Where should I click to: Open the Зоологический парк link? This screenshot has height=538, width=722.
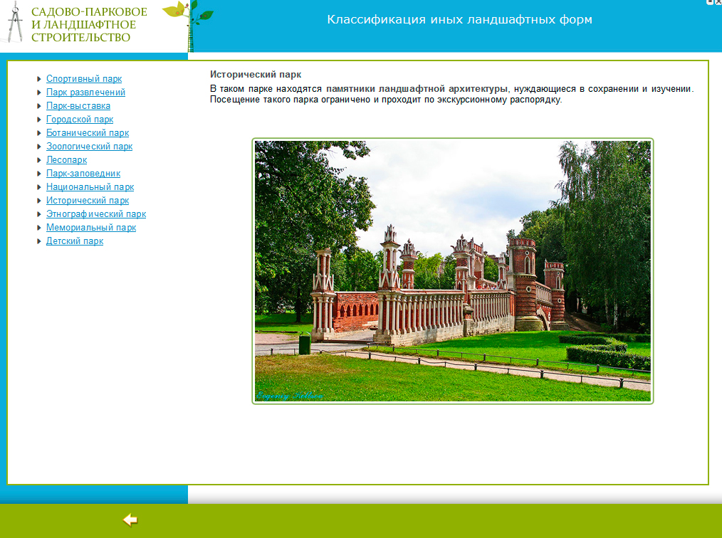(x=89, y=147)
